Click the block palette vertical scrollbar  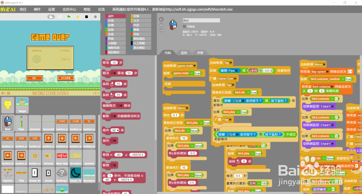click(x=155, y=98)
